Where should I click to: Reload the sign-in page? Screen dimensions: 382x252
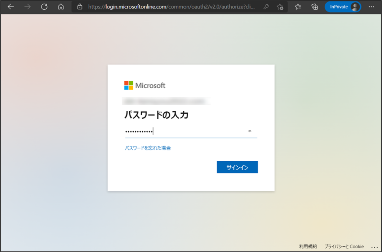coord(44,7)
